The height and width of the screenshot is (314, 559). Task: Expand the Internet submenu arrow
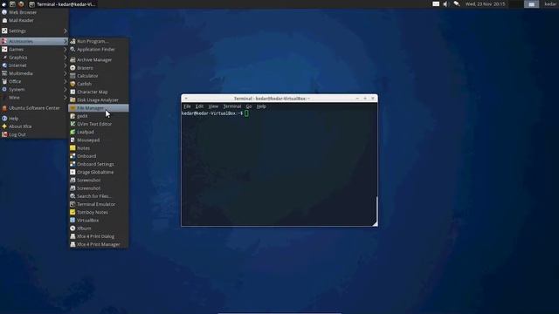(66, 65)
